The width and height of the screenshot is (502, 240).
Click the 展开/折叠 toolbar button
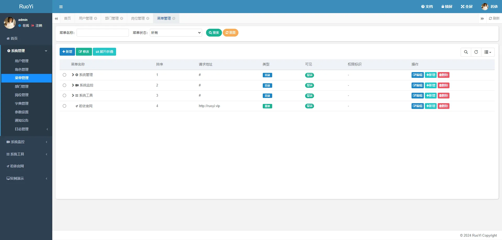[104, 52]
